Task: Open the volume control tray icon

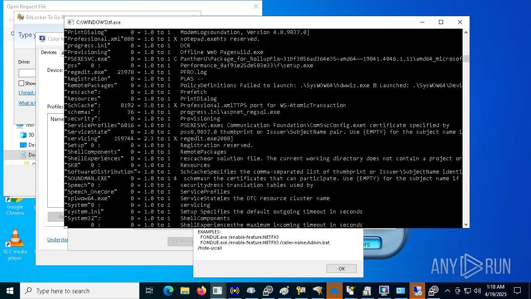Action: click(x=477, y=291)
